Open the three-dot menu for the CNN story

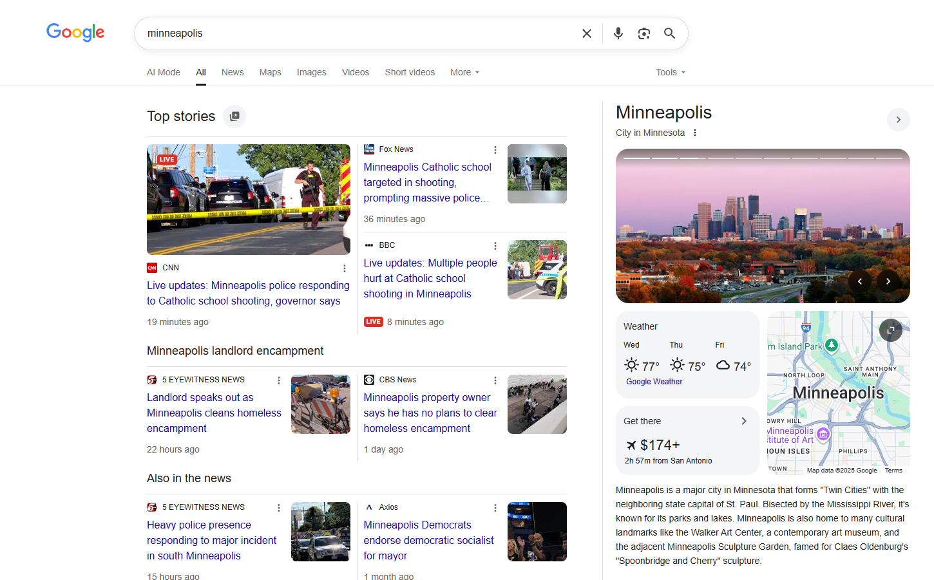pos(345,268)
